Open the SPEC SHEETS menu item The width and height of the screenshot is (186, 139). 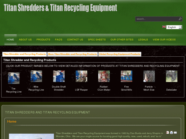(x=97, y=40)
